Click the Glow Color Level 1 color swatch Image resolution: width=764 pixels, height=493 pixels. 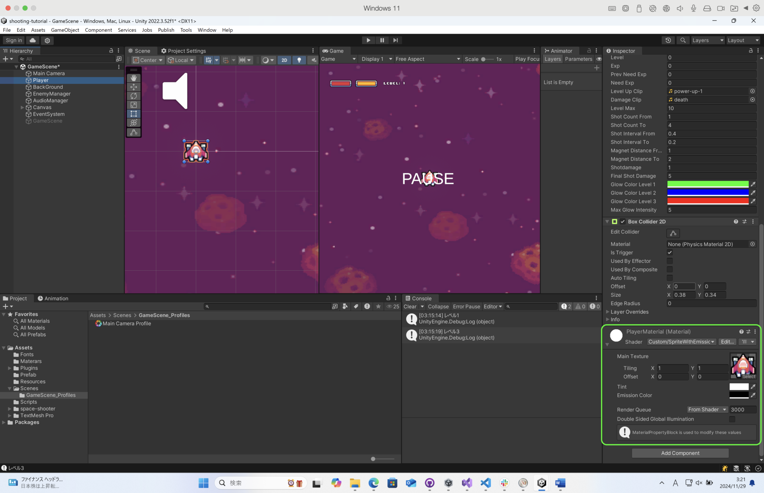pyautogui.click(x=708, y=184)
